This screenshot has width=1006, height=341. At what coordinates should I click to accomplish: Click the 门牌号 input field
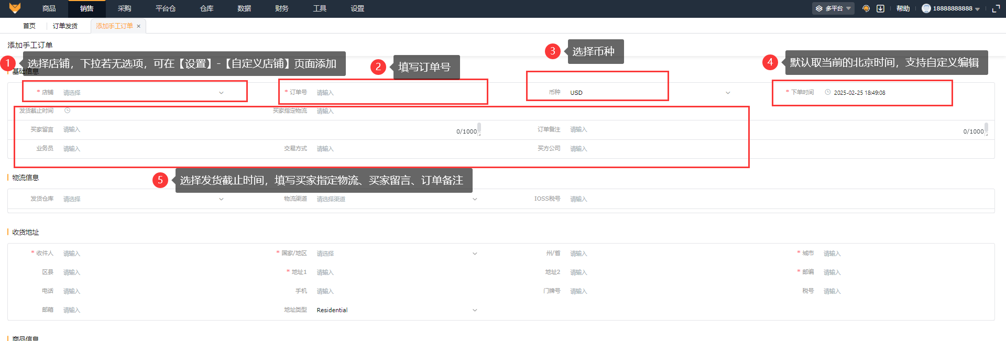click(650, 291)
